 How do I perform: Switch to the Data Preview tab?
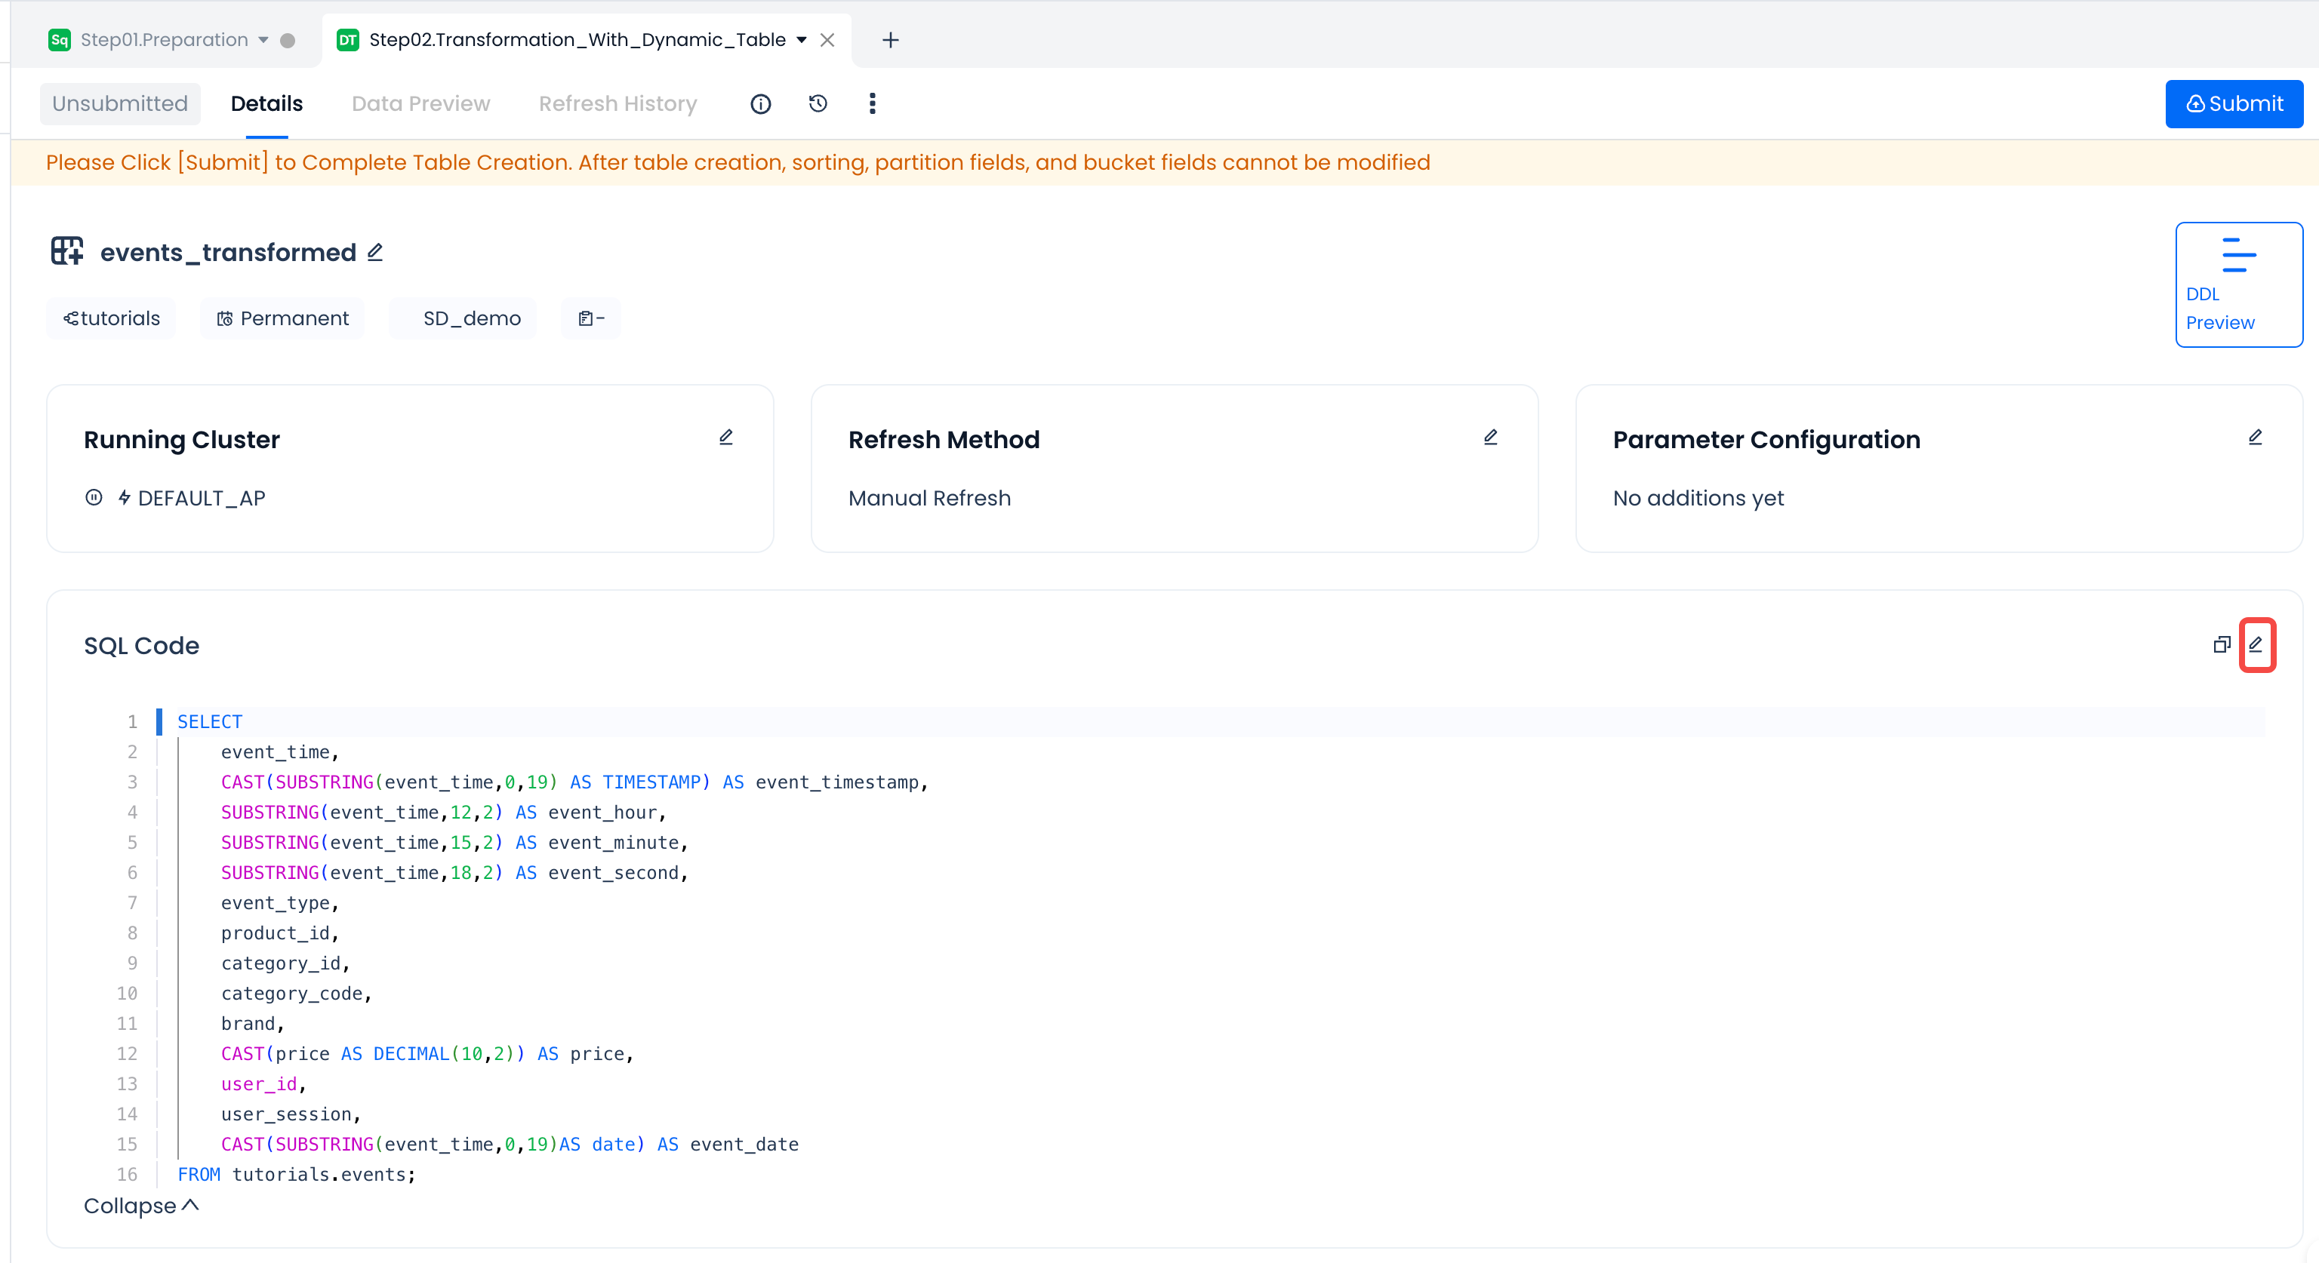point(420,104)
